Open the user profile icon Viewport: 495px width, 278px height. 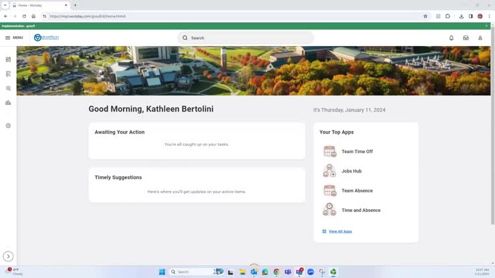point(480,38)
